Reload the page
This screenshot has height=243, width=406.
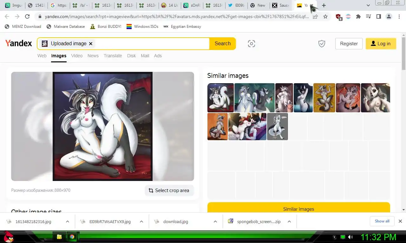[x=27, y=16]
